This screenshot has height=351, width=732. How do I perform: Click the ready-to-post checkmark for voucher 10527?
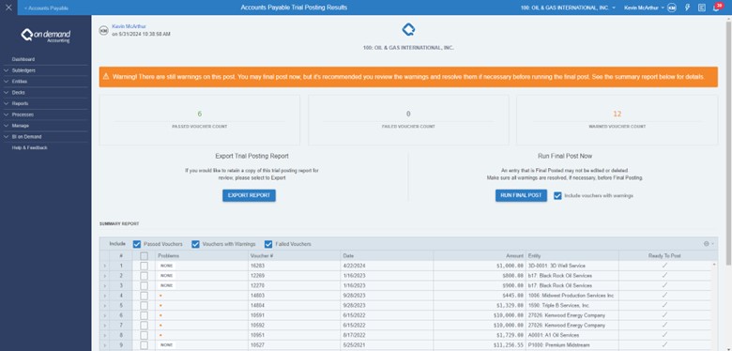click(664, 344)
